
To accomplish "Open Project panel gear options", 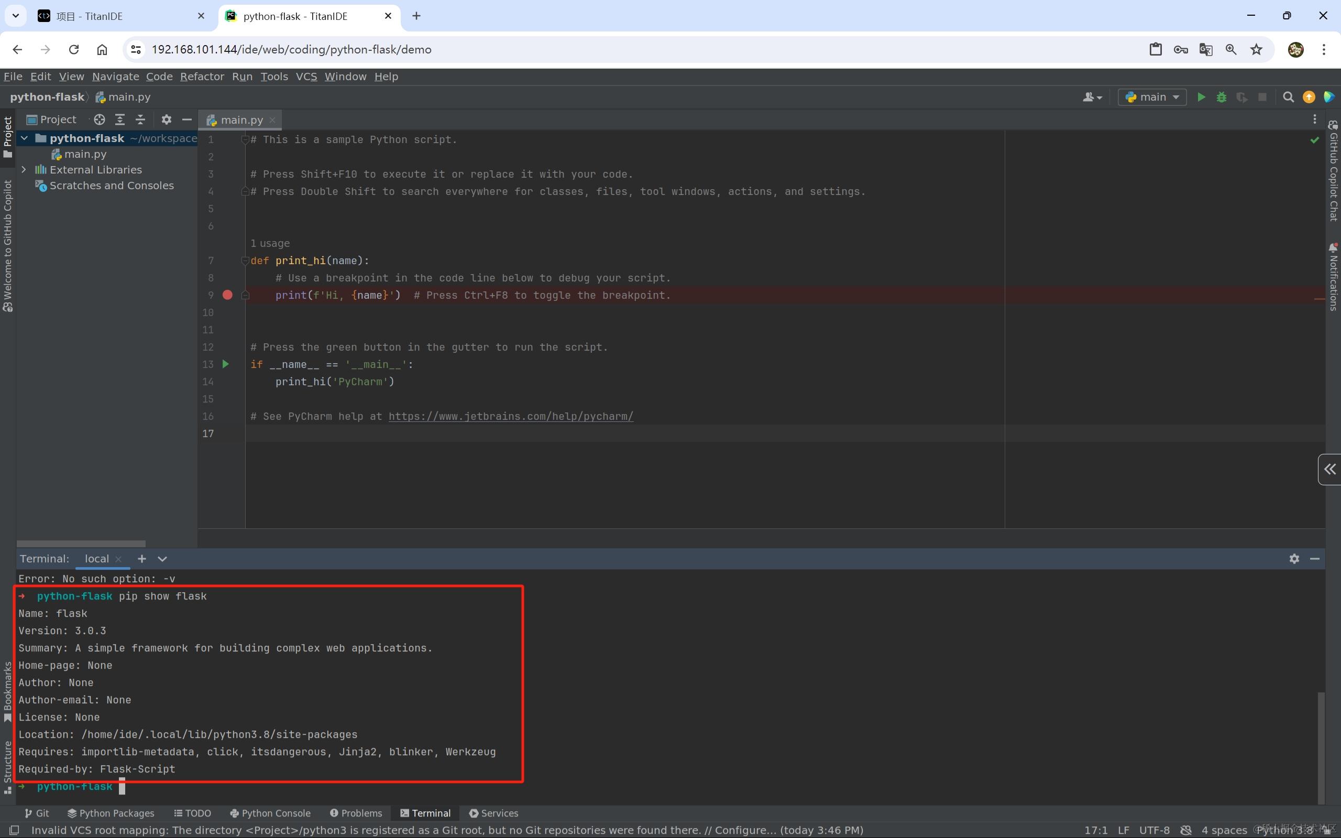I will (166, 119).
